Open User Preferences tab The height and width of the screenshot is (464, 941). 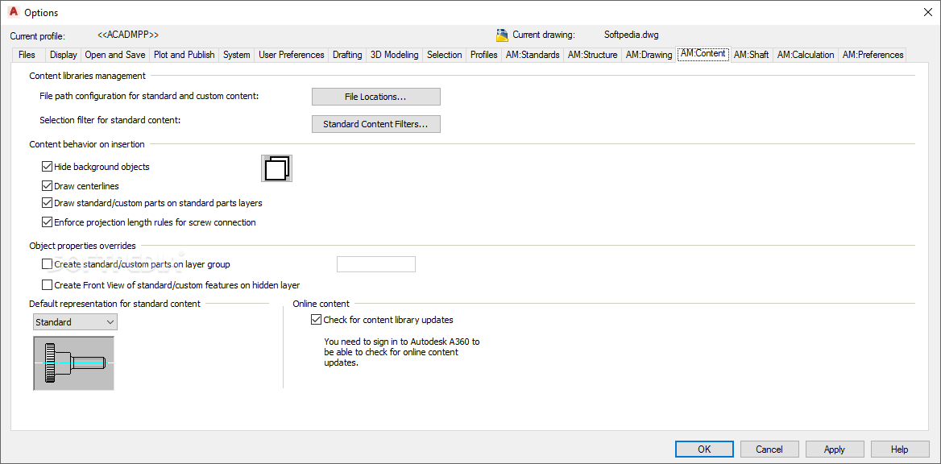click(292, 55)
